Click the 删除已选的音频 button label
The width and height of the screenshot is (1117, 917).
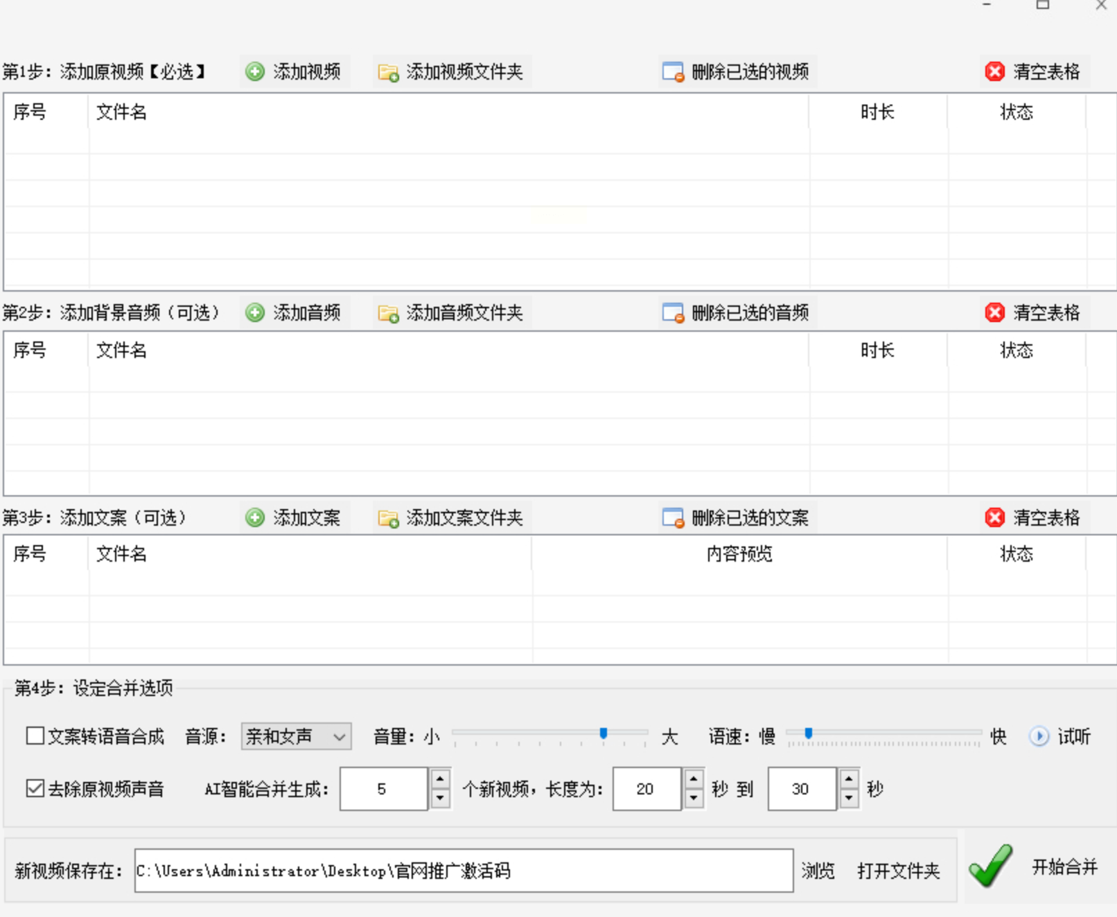coord(750,312)
